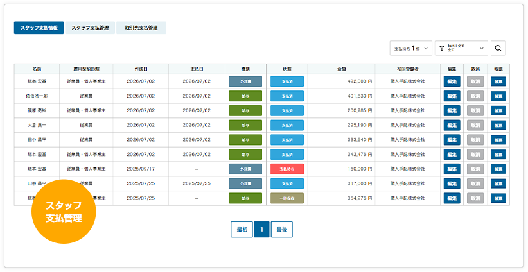Click 支払済 status in 492,000 円 row
This screenshot has width=528, height=272.
click(287, 81)
